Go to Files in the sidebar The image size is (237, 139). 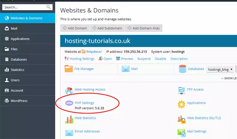point(27,49)
